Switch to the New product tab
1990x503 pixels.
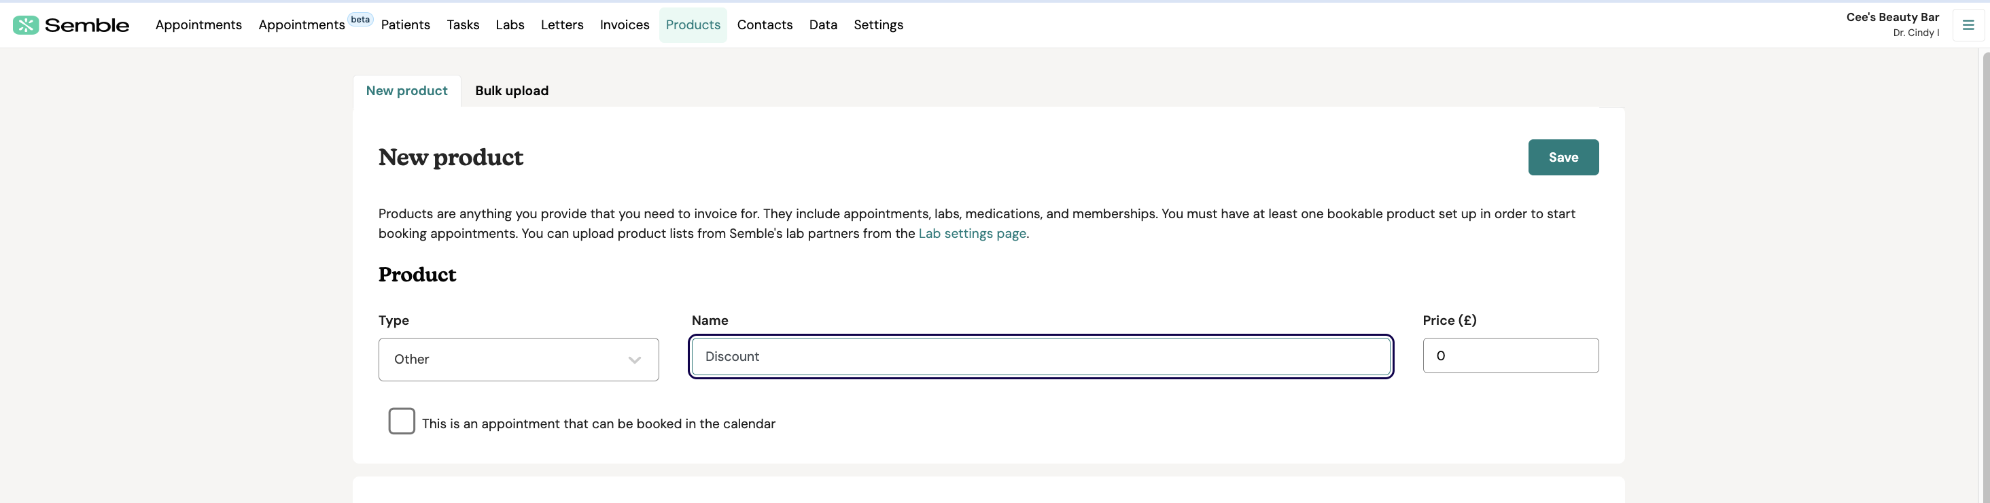tap(407, 90)
